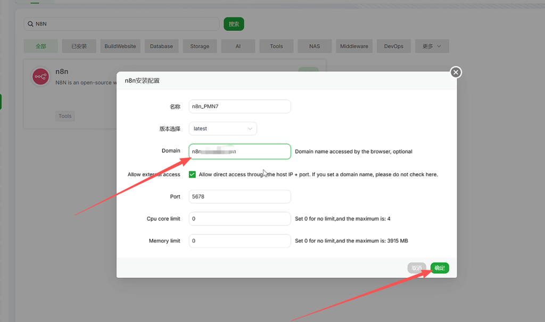Click the n8n app logo icon
Image resolution: width=545 pixels, height=322 pixels.
[x=41, y=77]
